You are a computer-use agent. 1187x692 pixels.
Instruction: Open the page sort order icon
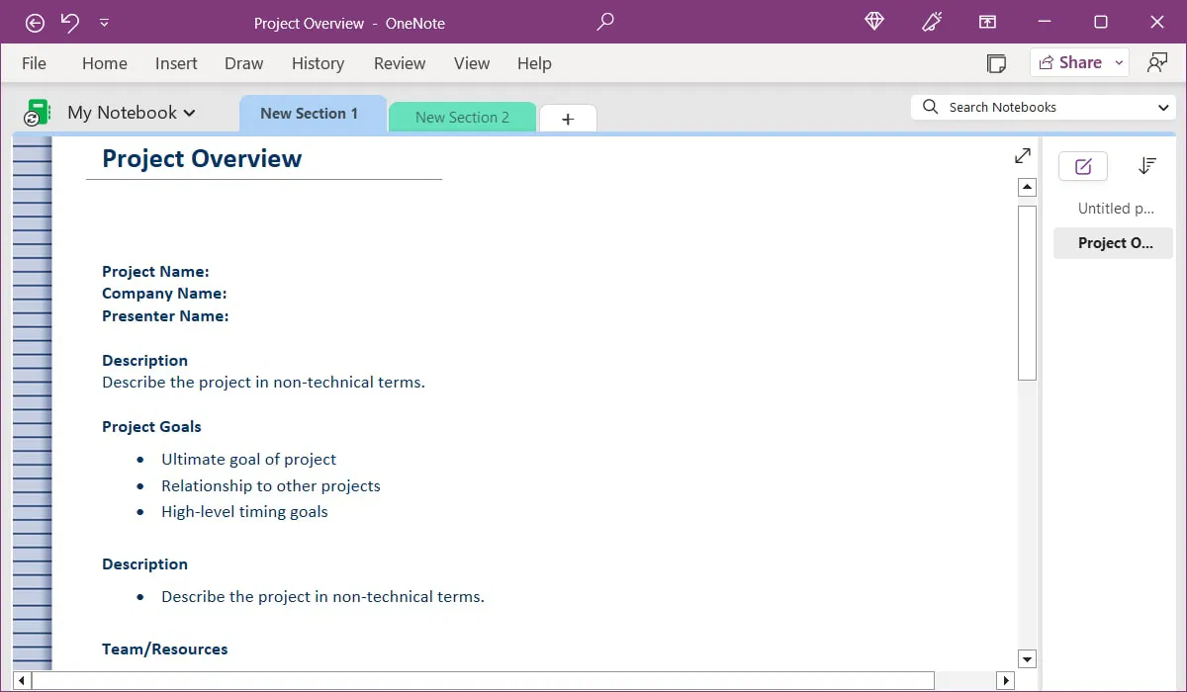pyautogui.click(x=1146, y=166)
